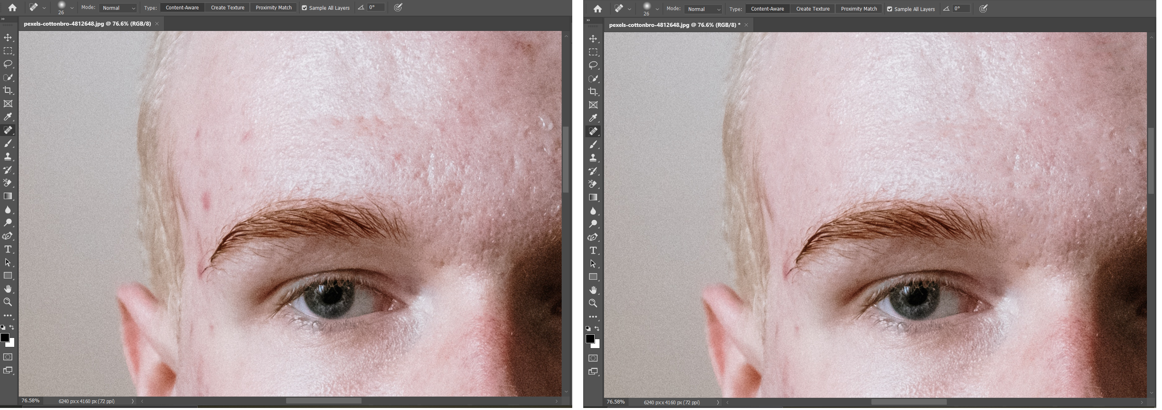Pick the Eraser tool in left window
Image resolution: width=1162 pixels, height=410 pixels.
8,183
